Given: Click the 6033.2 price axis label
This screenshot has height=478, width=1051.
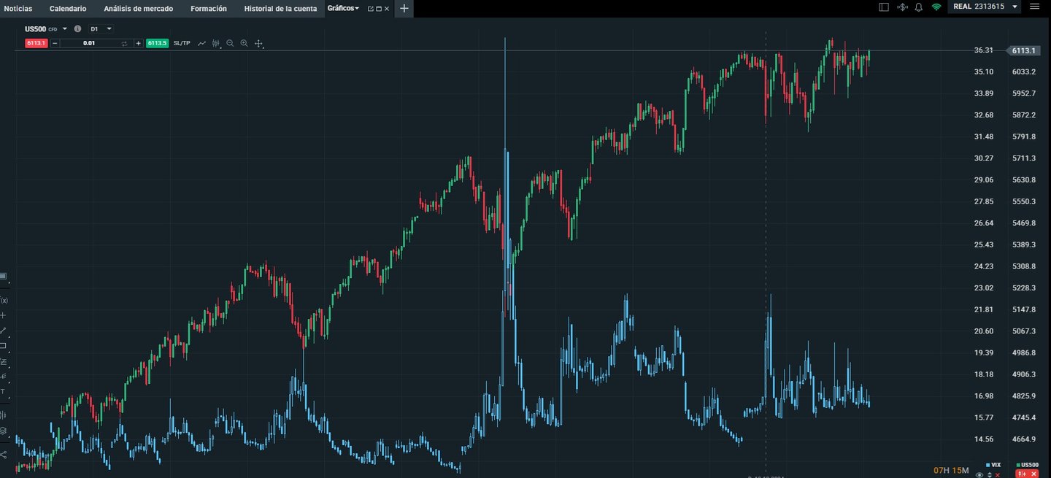Looking at the screenshot, I should point(1024,72).
